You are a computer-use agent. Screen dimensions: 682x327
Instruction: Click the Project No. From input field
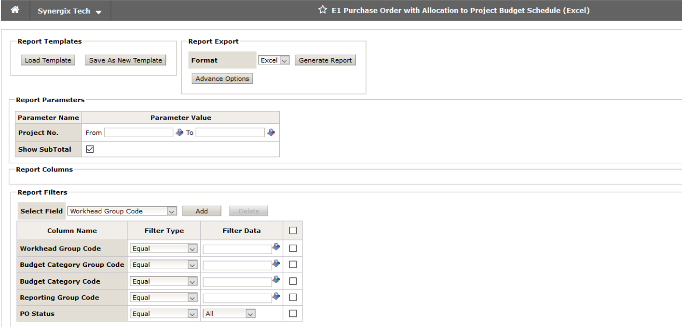[x=138, y=132]
